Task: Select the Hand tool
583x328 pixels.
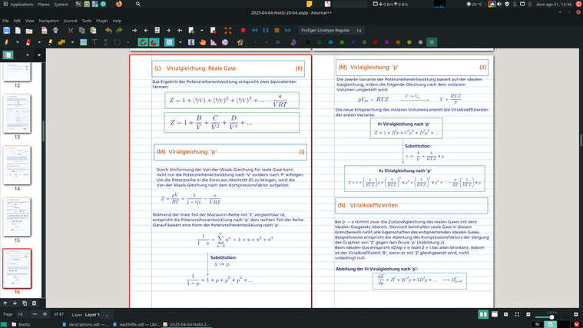Action: 203,42
